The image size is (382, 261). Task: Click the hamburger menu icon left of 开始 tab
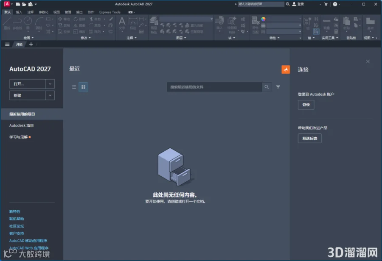(x=7, y=44)
